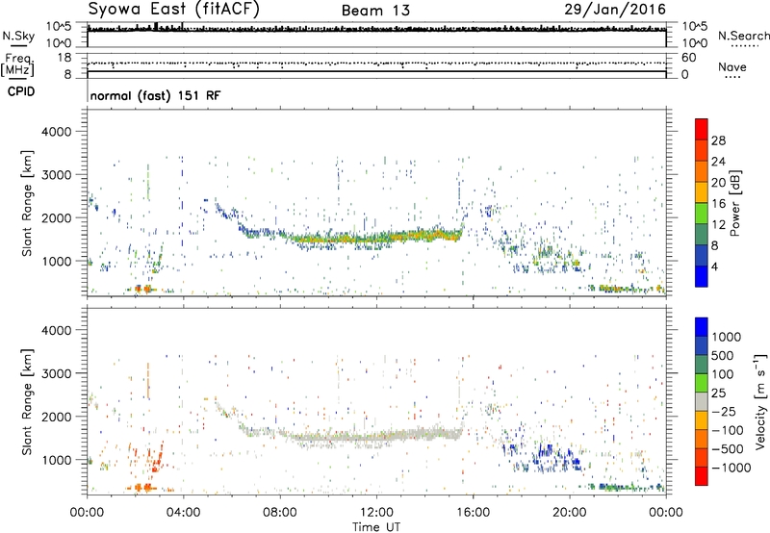Click the 'Power [dB]' colorbar title
This screenshot has width=770, height=533.
734,203
